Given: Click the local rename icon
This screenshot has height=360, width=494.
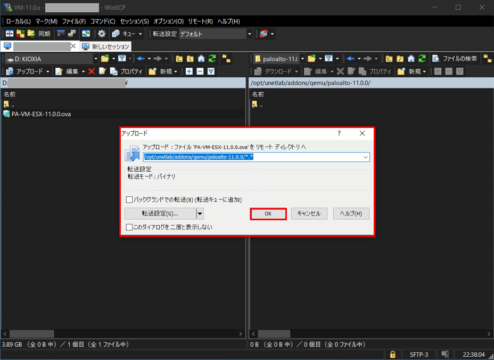Looking at the screenshot, I should point(102,71).
